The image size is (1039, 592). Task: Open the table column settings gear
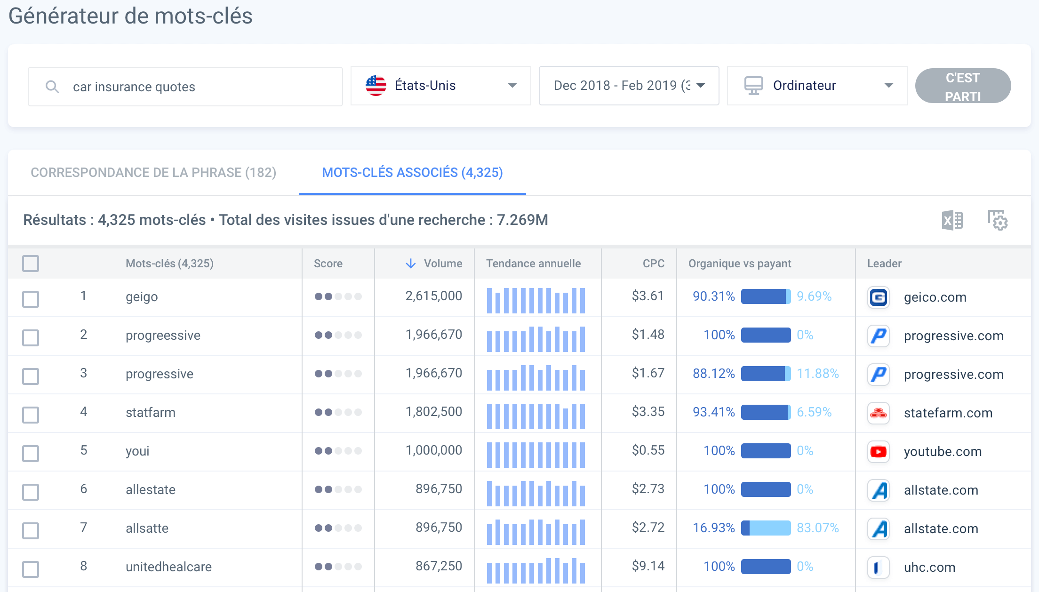(998, 220)
